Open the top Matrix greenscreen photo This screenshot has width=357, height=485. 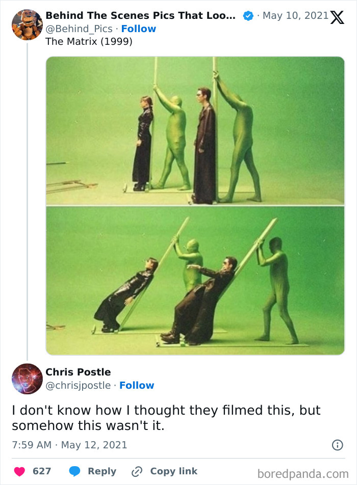(195, 130)
